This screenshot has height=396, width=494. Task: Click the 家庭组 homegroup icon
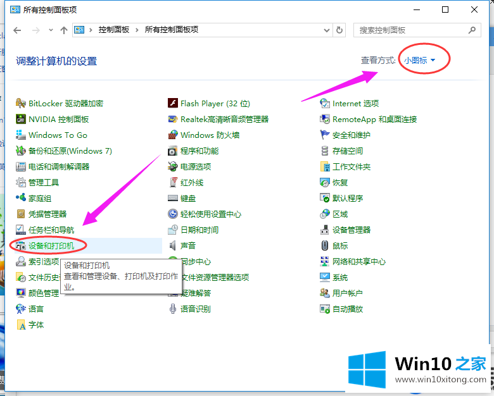[21, 198]
